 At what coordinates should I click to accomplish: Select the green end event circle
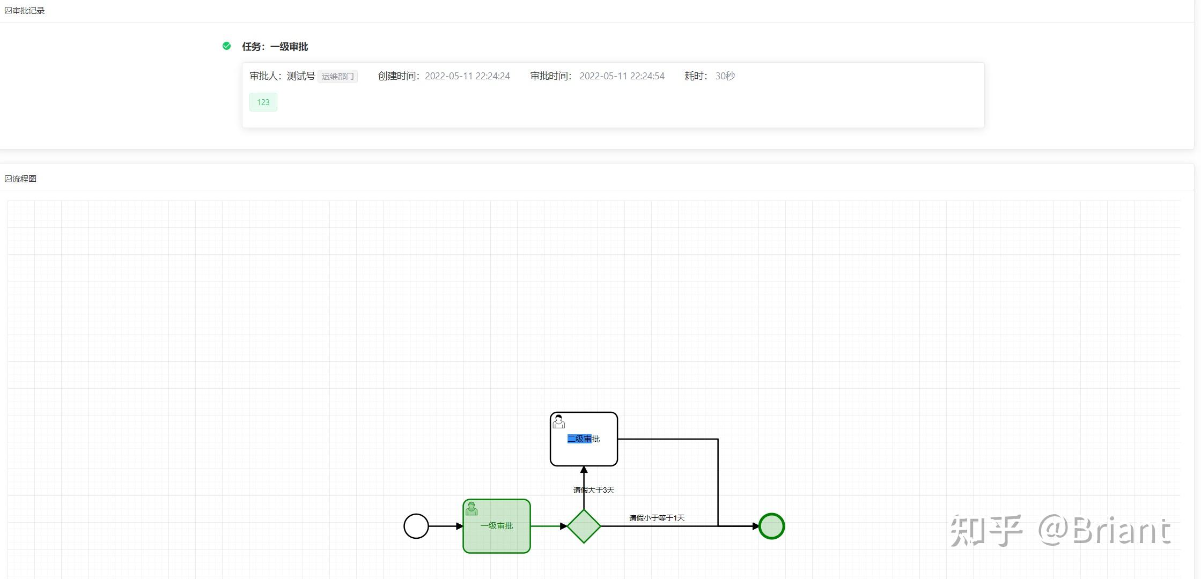click(771, 526)
